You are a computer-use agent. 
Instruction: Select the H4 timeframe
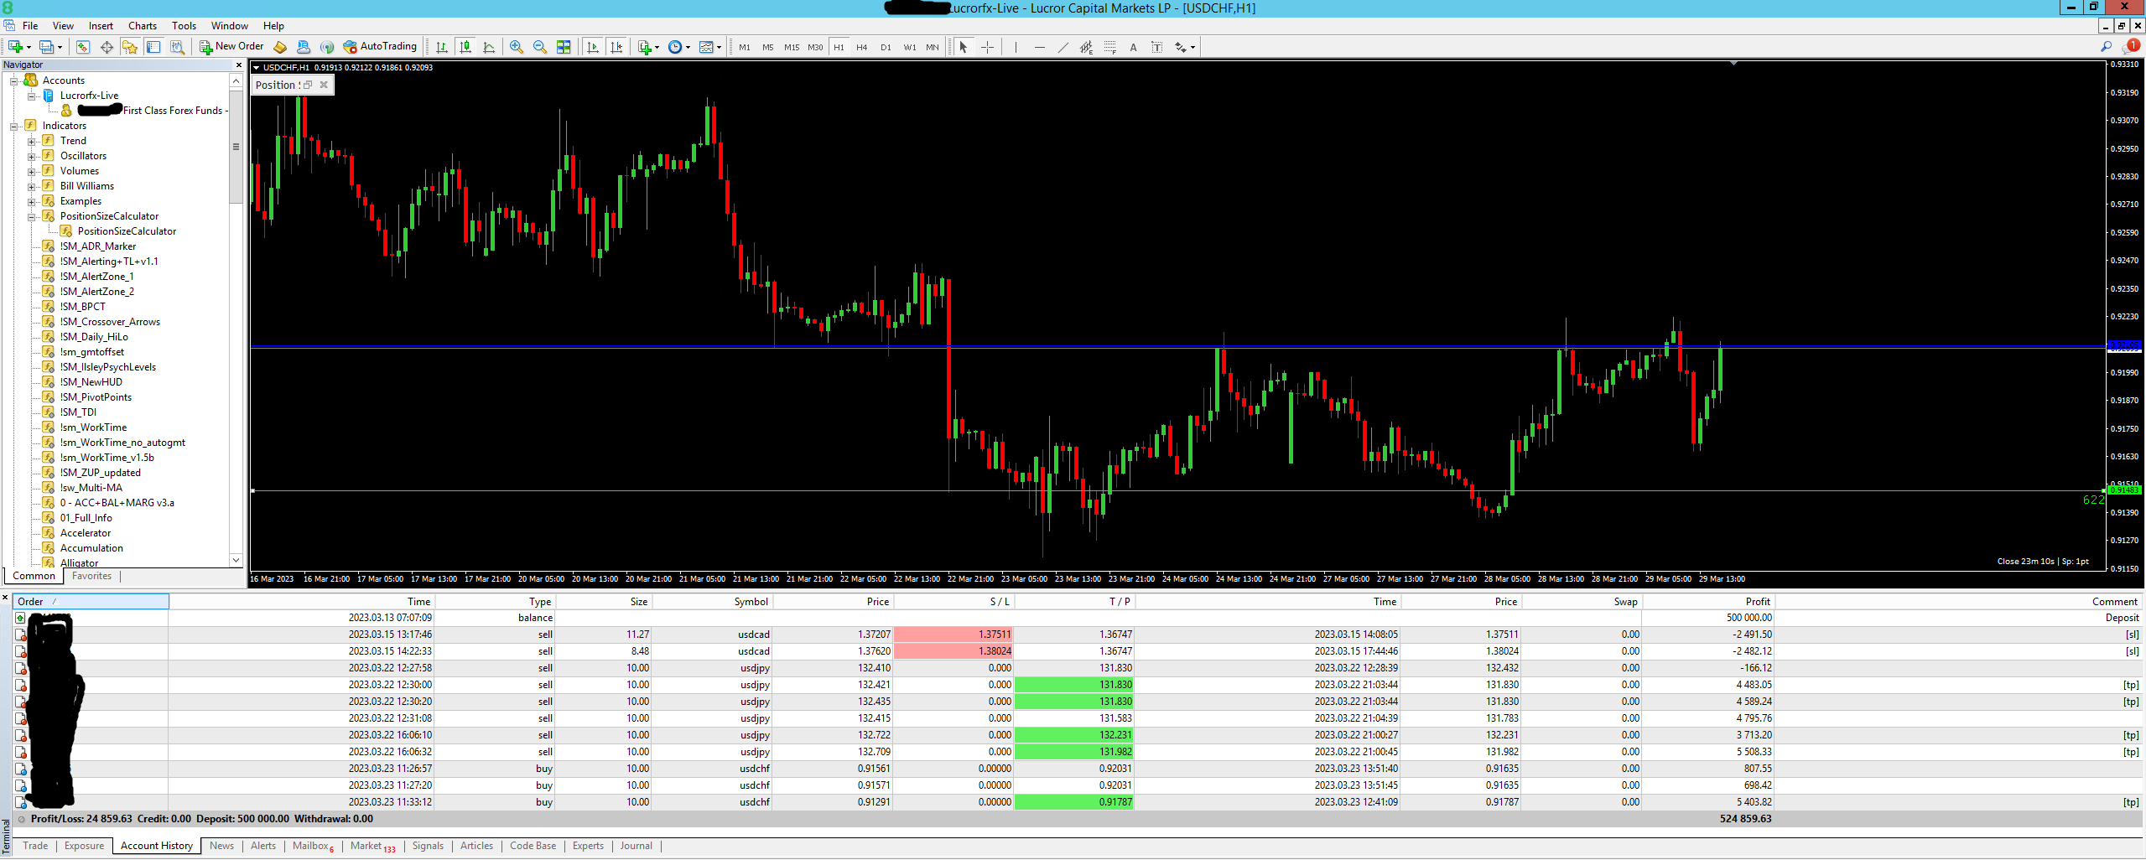coord(862,48)
